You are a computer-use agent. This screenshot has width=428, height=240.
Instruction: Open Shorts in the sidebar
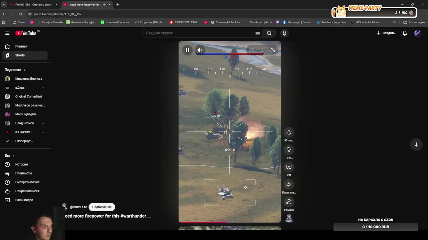(25, 55)
